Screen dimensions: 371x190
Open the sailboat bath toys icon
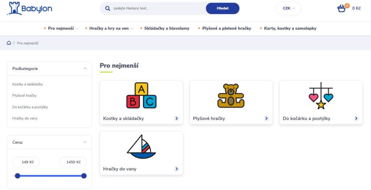[141, 147]
